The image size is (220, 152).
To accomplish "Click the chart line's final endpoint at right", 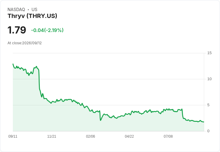I will (x=204, y=122).
